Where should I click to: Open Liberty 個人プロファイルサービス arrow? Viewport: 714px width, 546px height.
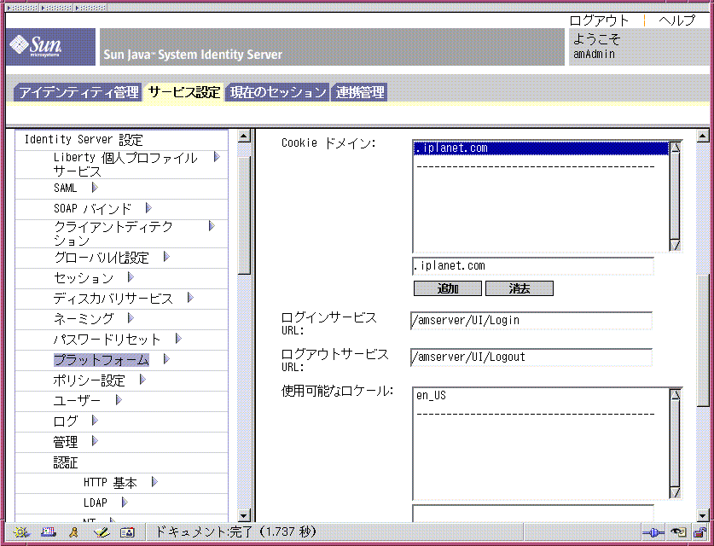pyautogui.click(x=217, y=157)
